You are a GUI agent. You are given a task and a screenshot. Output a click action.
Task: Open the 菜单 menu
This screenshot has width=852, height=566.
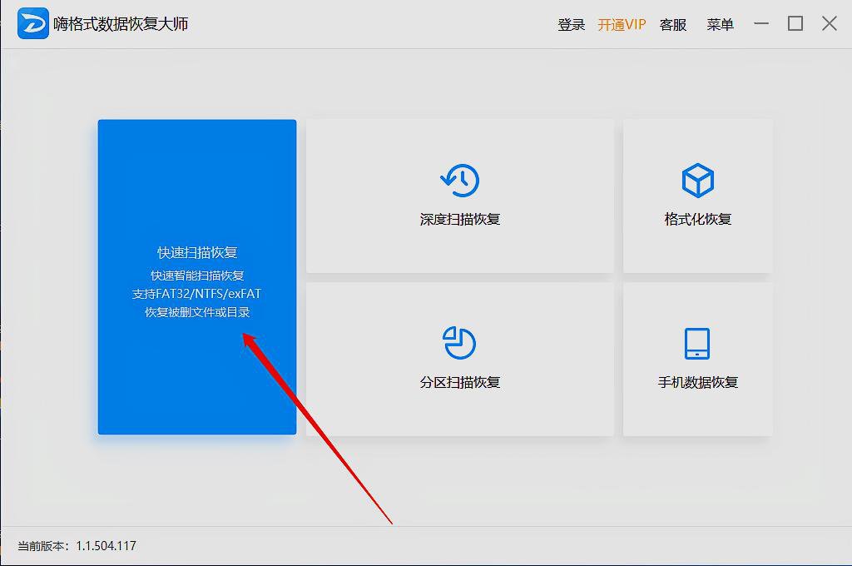click(x=720, y=25)
